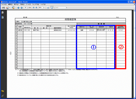Image resolution: width=136 pixels, height=99 pixels.
Task: Toggle the fit-page view mode icon
Action: [52, 8]
